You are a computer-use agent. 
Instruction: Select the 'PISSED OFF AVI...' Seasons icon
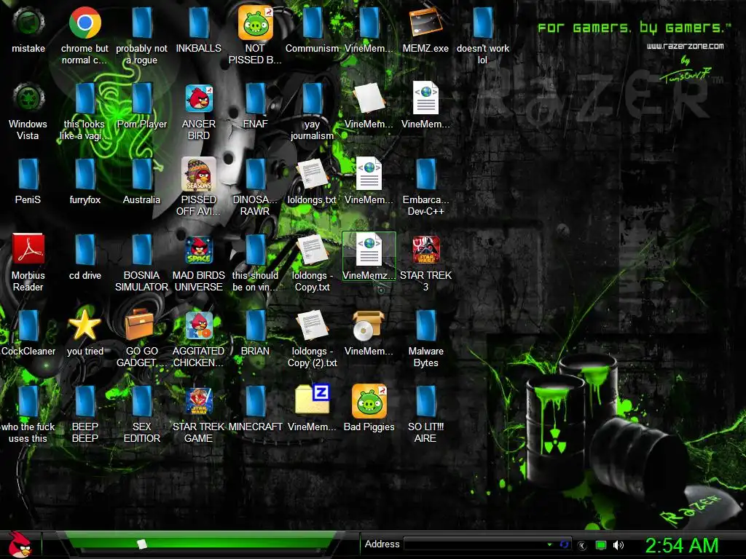tap(199, 174)
